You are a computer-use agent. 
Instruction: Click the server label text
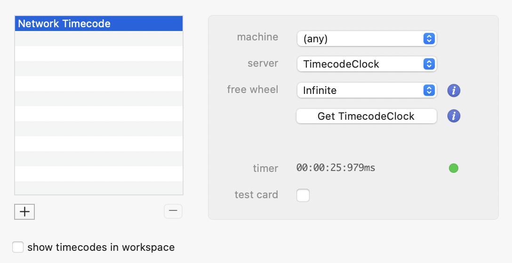tap(263, 63)
